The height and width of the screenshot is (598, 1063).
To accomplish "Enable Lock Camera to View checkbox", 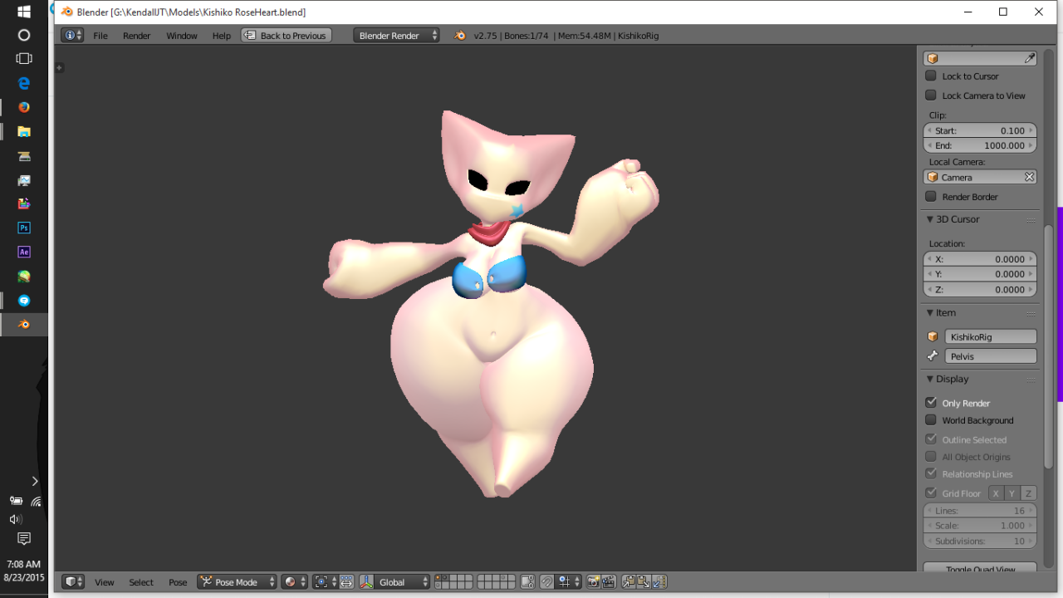I will pos(931,96).
